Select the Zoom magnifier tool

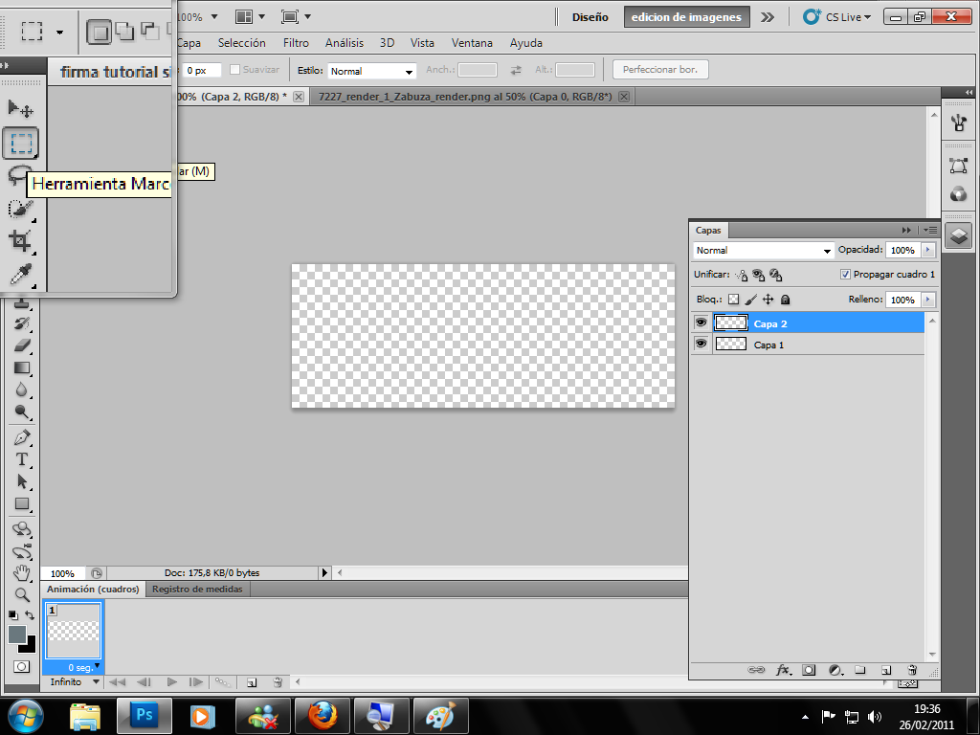tap(22, 594)
